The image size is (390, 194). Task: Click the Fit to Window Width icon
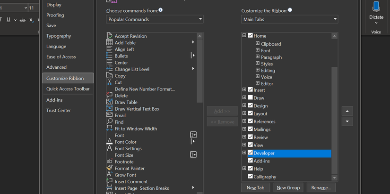(x=110, y=129)
